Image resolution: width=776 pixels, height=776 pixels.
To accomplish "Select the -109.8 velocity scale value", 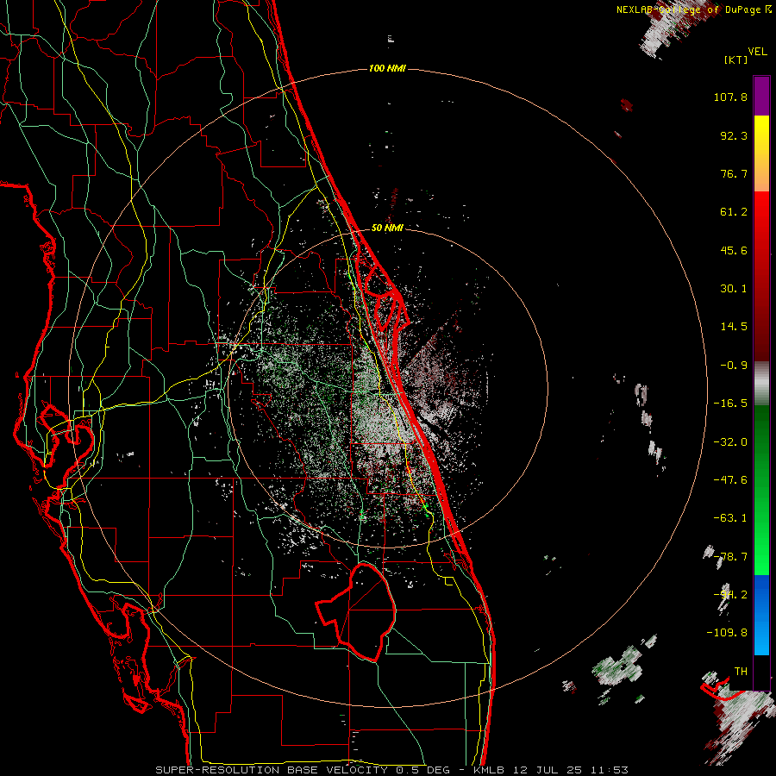I will [x=727, y=633].
